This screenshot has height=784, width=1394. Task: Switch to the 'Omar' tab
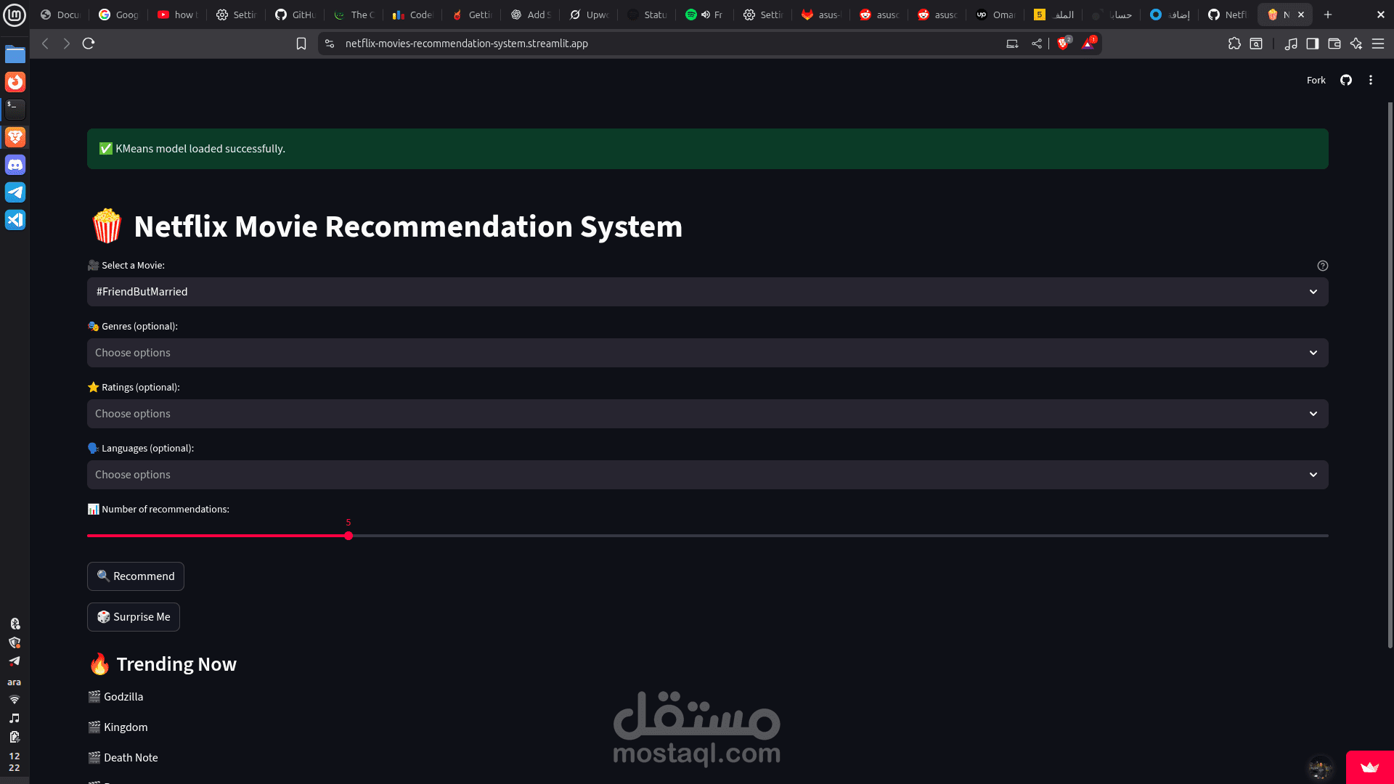tap(995, 15)
